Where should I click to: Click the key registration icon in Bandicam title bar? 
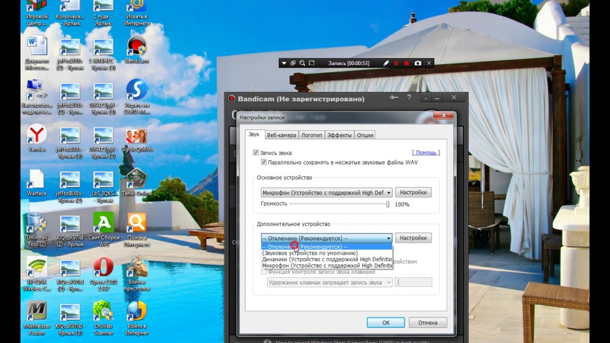pos(394,98)
